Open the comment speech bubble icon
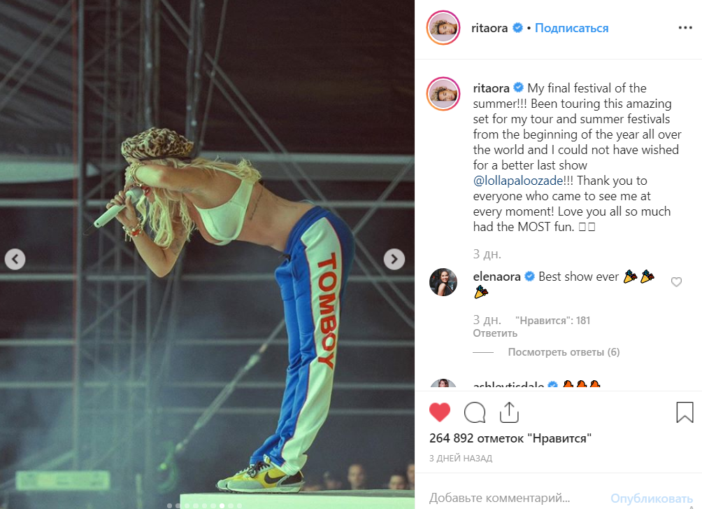The height and width of the screenshot is (509, 702). [x=475, y=412]
